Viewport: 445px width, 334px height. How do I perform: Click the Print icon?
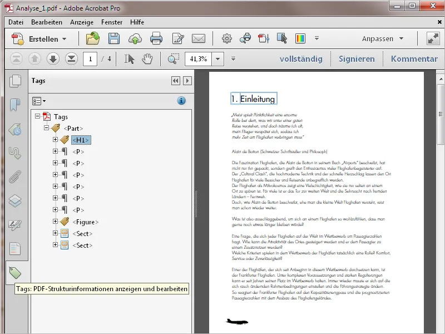coord(156,38)
